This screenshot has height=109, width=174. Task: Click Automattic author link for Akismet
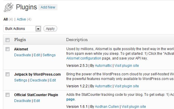pos(103,66)
